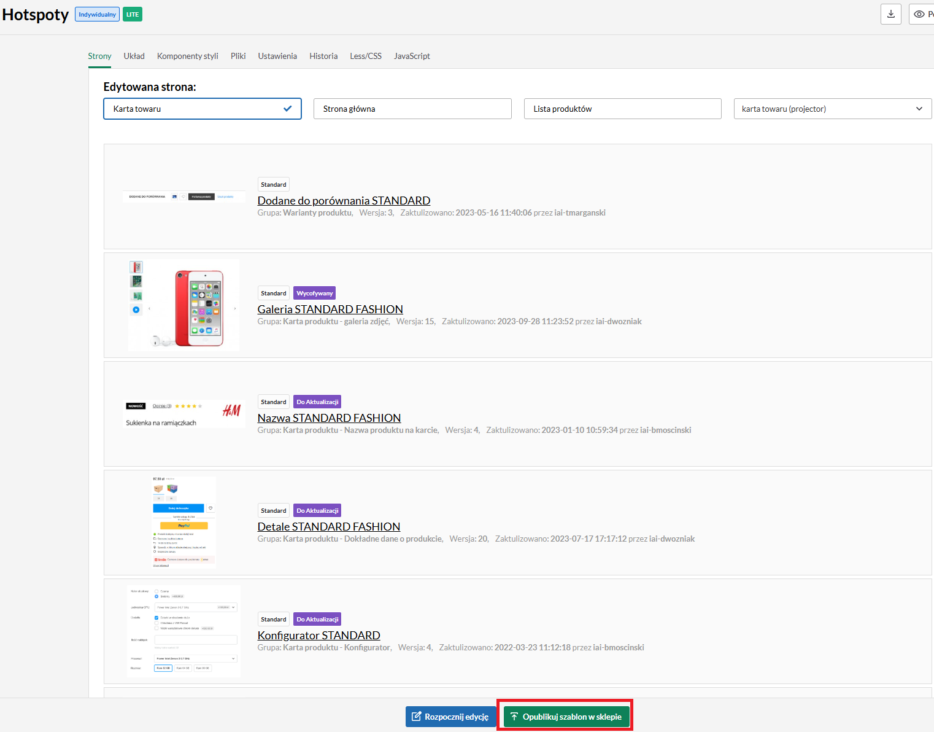Viewport: 934px width, 732px height.
Task: Click the Dodane do porównania thumbnail
Action: [183, 197]
